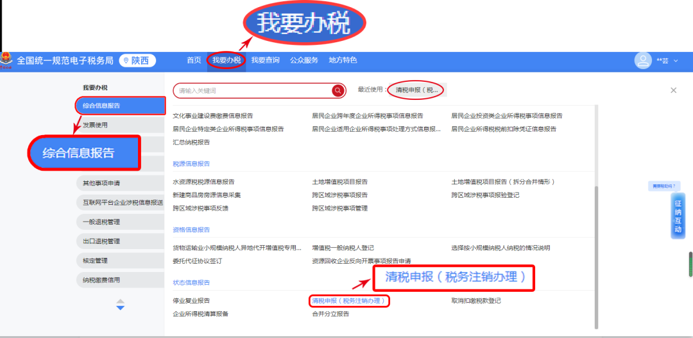Close the menu panel with X
This screenshot has width=693, height=338.
674,90
